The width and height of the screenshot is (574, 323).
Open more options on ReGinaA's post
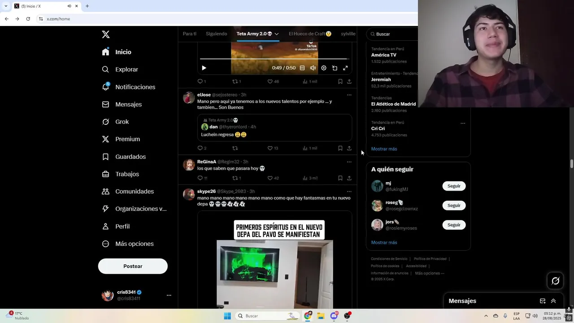click(349, 162)
